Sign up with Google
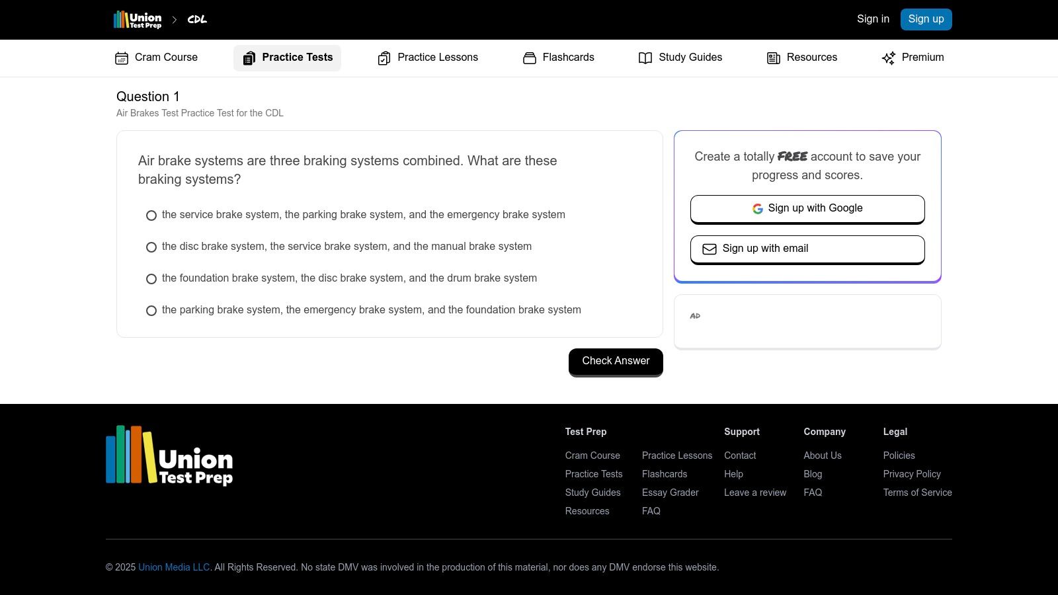 807,208
